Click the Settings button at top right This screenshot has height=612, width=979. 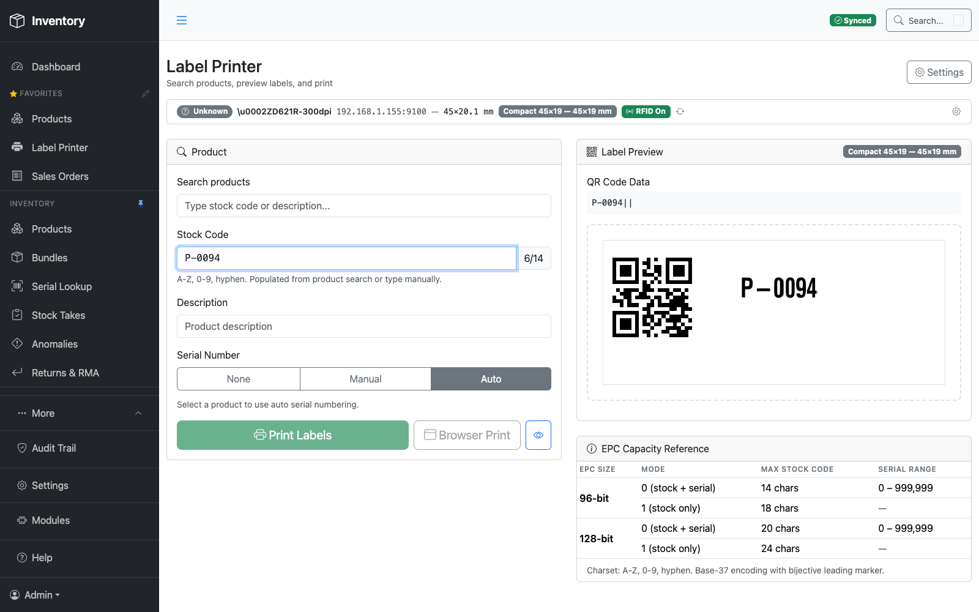click(939, 72)
